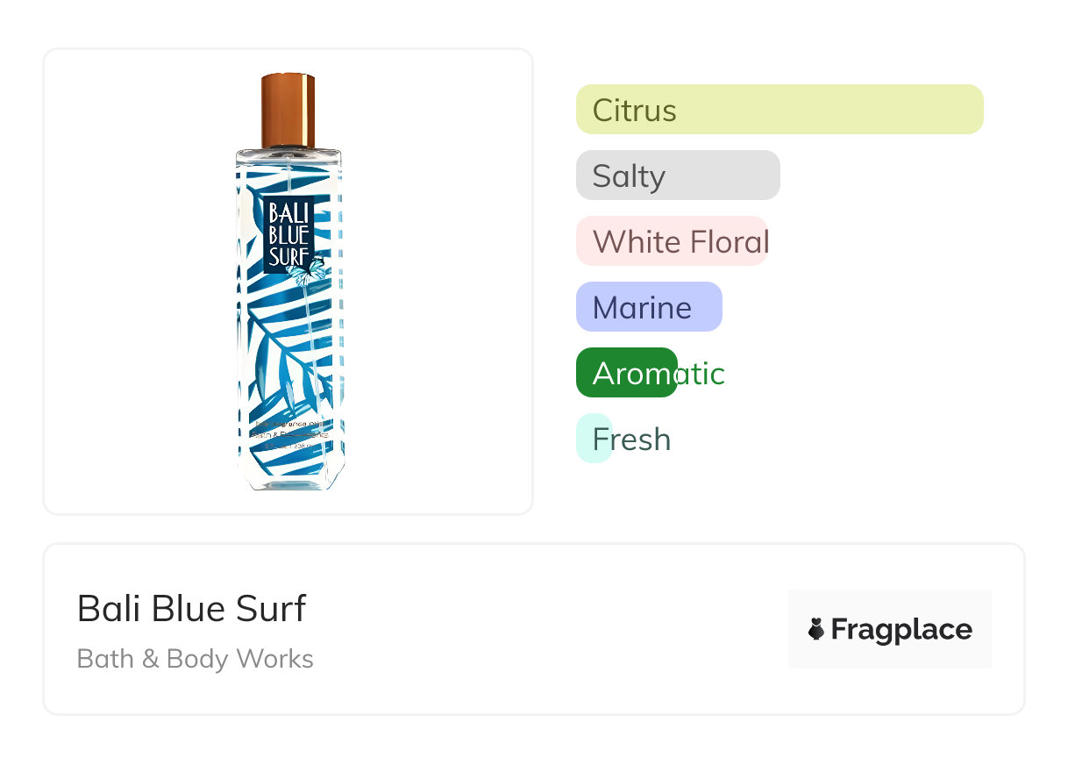The height and width of the screenshot is (758, 1068).
Task: Click the dark green Aromatic bar
Action: (x=626, y=373)
